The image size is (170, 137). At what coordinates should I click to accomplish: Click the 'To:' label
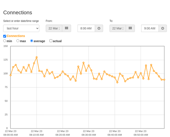point(111,21)
